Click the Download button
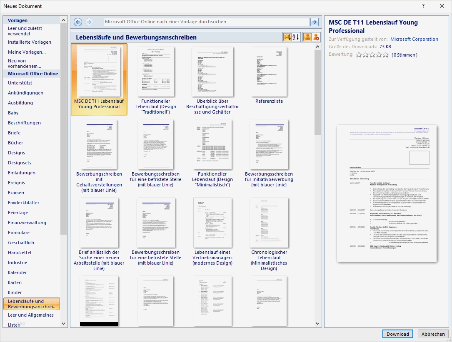 (x=397, y=334)
